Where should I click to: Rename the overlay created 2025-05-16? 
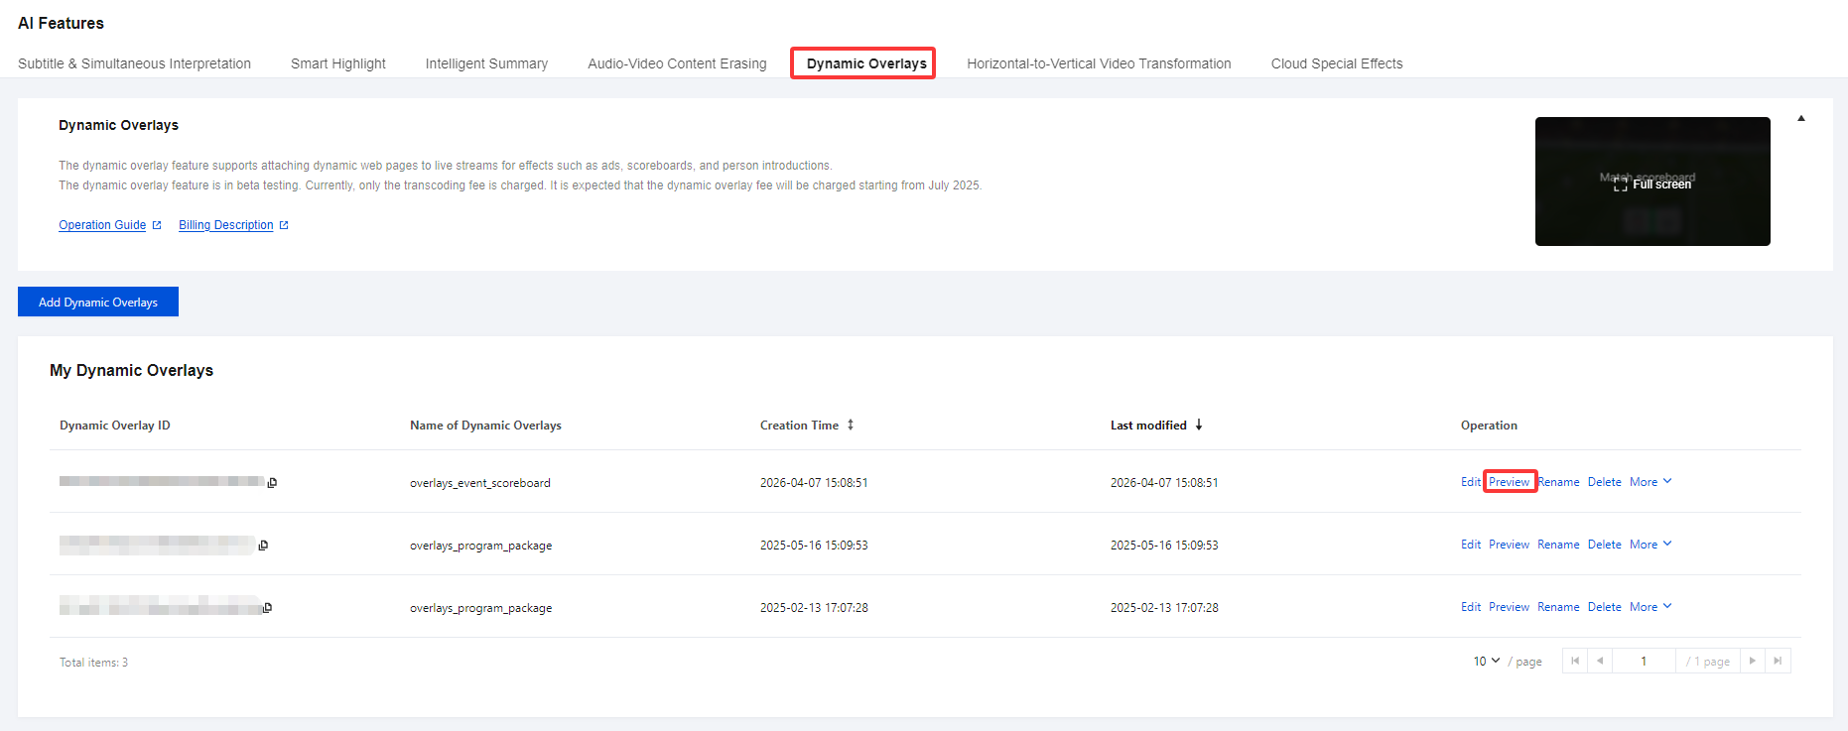1558,545
